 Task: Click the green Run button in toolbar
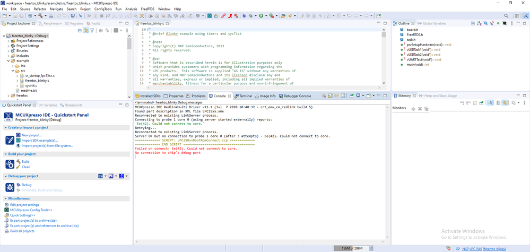[x=261, y=15]
